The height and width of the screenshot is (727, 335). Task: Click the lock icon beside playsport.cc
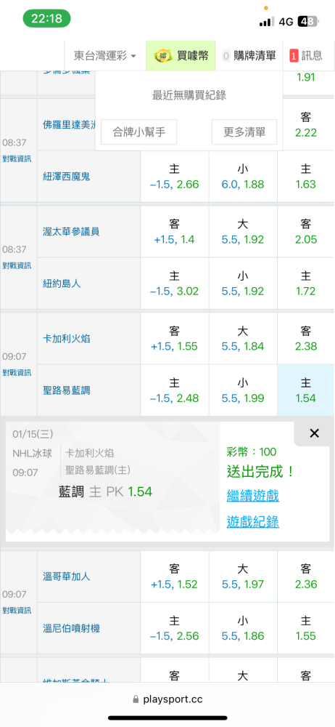point(136,699)
